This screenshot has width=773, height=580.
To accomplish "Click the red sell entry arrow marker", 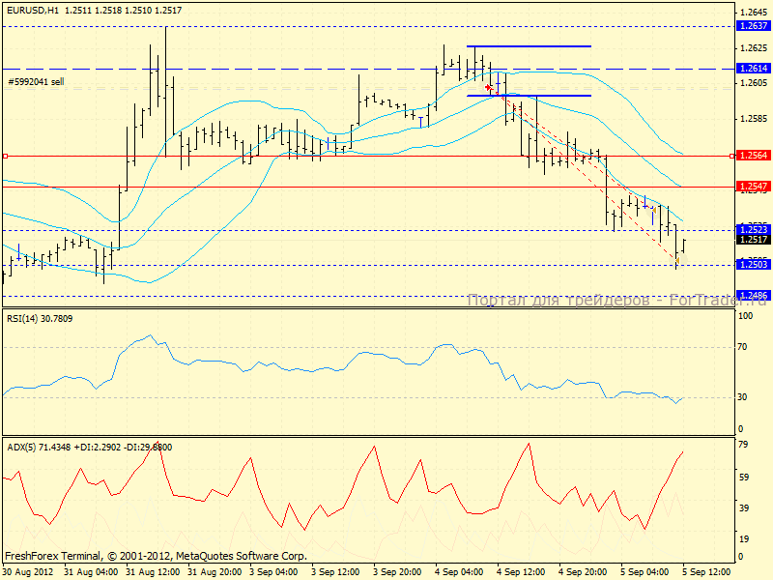I will (x=489, y=87).
